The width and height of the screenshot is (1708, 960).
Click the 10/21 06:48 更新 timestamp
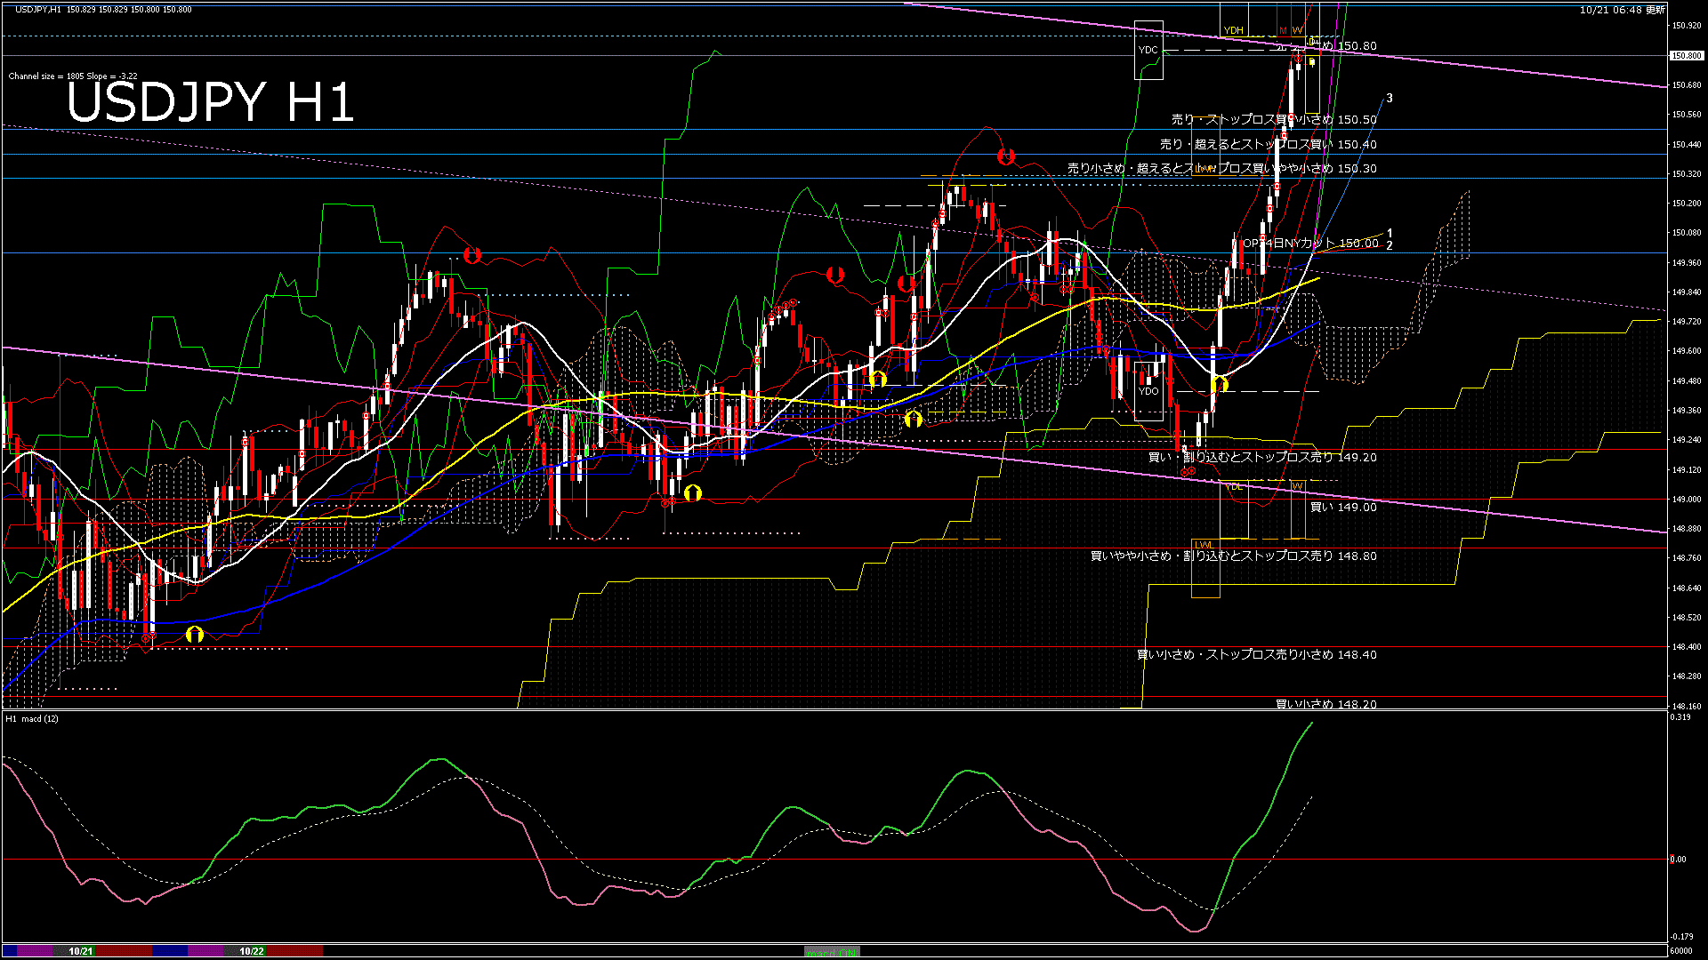(1623, 10)
